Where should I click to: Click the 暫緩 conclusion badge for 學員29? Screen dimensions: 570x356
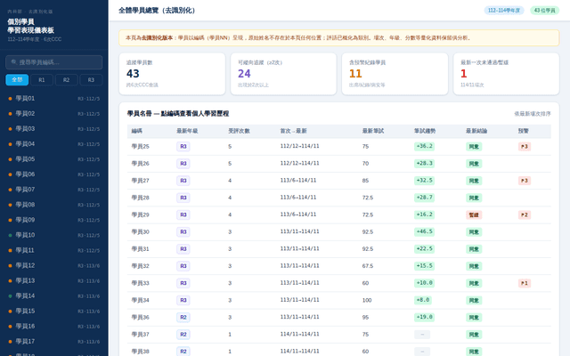[474, 214]
